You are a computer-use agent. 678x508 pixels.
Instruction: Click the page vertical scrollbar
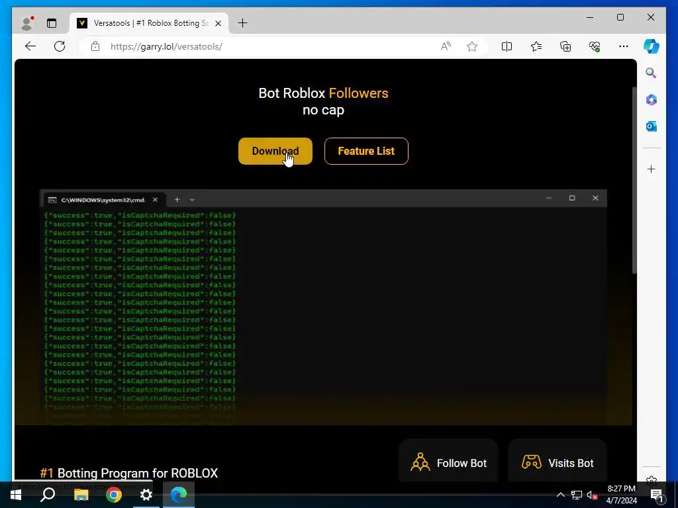pyautogui.click(x=634, y=180)
